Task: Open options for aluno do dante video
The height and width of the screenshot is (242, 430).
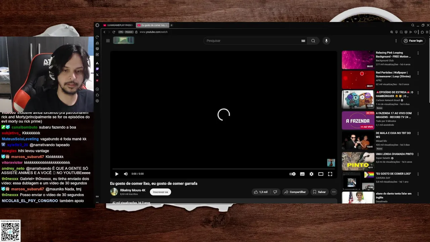Action: (418, 194)
